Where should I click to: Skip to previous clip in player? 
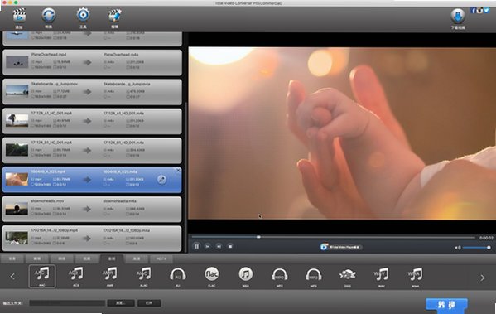click(x=208, y=246)
